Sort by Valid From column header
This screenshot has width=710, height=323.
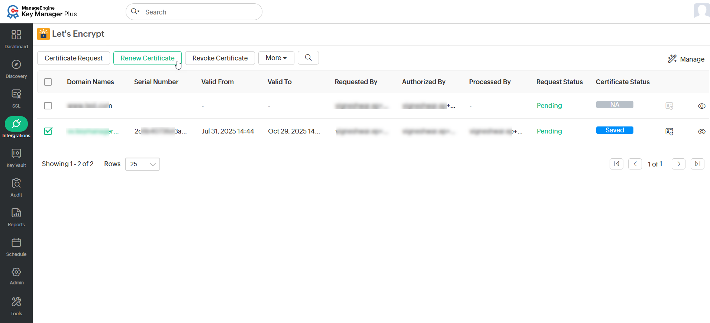217,82
